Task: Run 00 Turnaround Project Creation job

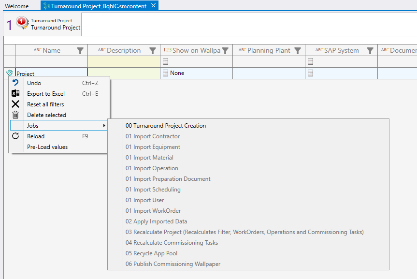Action: 166,126
